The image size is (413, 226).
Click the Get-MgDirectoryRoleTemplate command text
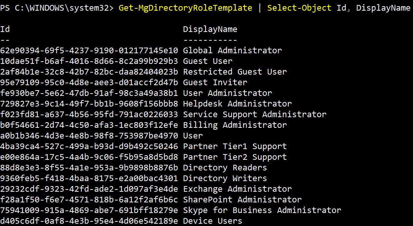pos(185,8)
